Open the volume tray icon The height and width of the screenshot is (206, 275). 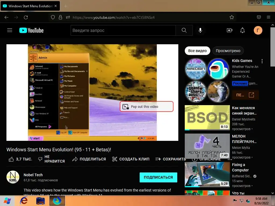pos(248,201)
